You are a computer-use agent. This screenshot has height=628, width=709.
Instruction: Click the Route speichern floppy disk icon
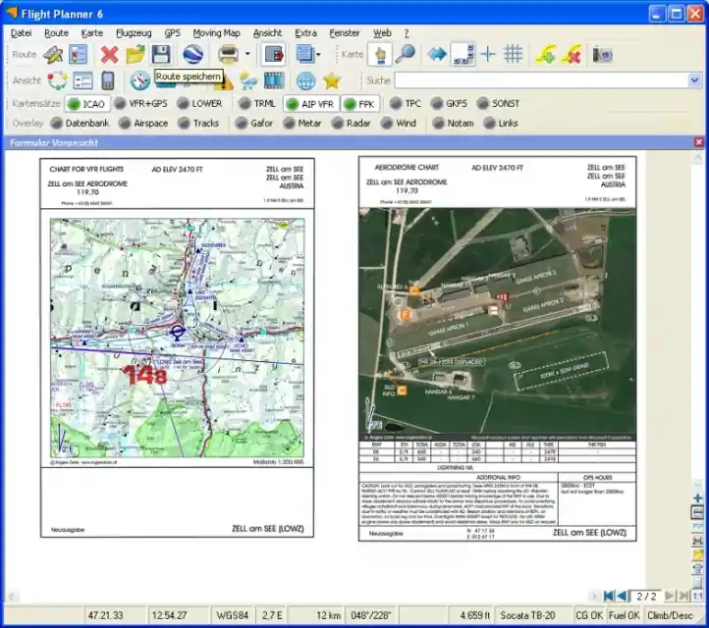click(160, 55)
